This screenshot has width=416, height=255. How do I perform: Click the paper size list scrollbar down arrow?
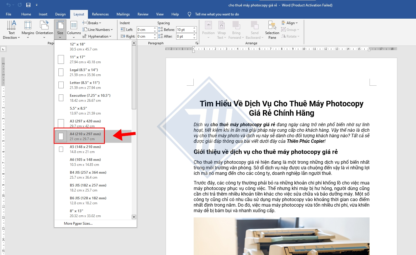tap(134, 217)
